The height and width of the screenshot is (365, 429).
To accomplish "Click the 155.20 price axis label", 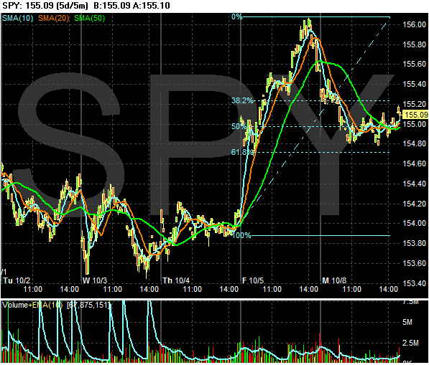I will [x=414, y=104].
